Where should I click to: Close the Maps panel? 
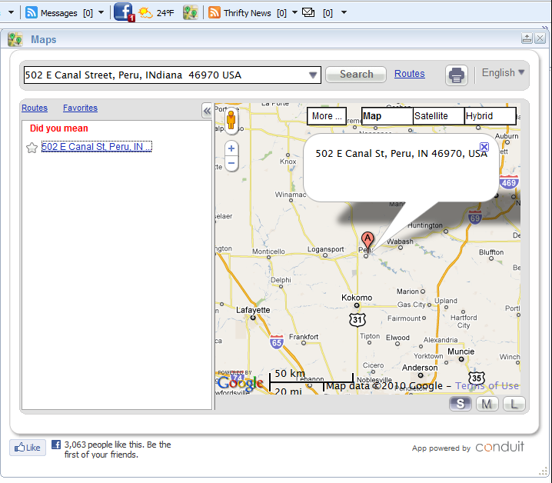click(540, 38)
